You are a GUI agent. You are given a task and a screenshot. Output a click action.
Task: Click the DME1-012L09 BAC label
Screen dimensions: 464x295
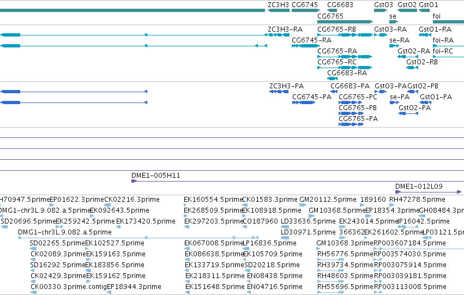tap(419, 186)
